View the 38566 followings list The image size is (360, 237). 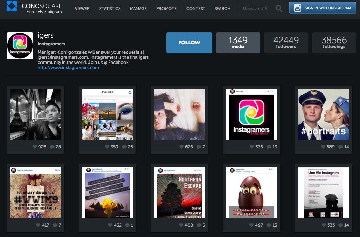(334, 43)
